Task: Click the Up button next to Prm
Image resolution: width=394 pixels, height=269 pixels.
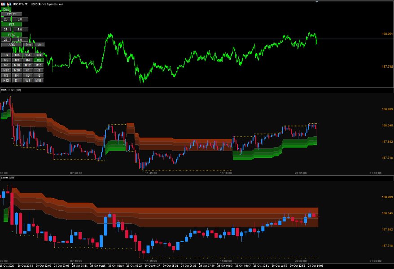Action: tap(39, 45)
